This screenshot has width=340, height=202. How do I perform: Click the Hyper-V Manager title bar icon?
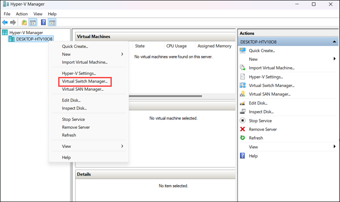(x=6, y=4)
